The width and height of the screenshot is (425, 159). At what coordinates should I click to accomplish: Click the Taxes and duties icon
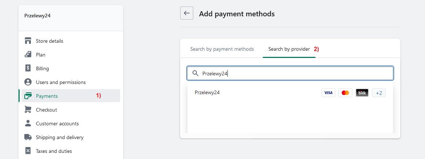point(28,151)
